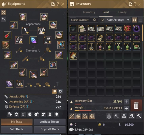Open Crystal Effects
The image size is (144, 135).
(x=50, y=129)
